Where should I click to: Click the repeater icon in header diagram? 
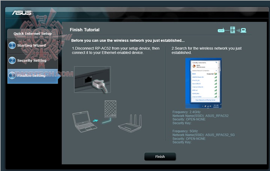(232, 30)
